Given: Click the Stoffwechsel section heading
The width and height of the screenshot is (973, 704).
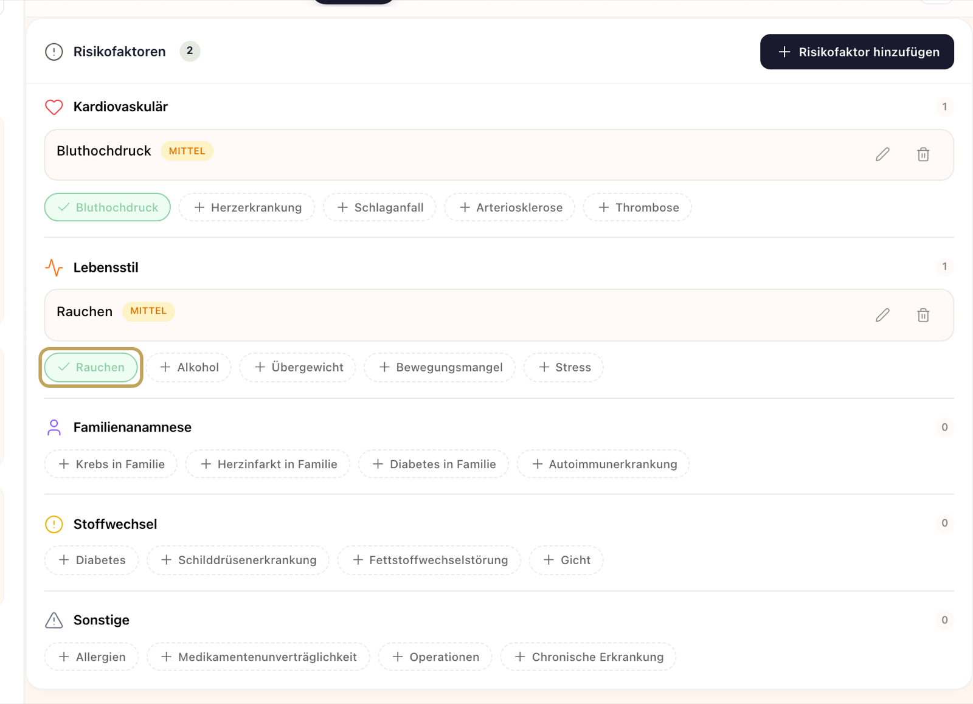Looking at the screenshot, I should click(x=116, y=524).
